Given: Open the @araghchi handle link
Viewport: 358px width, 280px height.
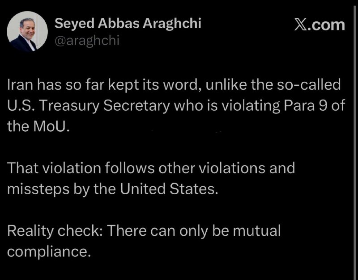Looking at the screenshot, I should [87, 41].
